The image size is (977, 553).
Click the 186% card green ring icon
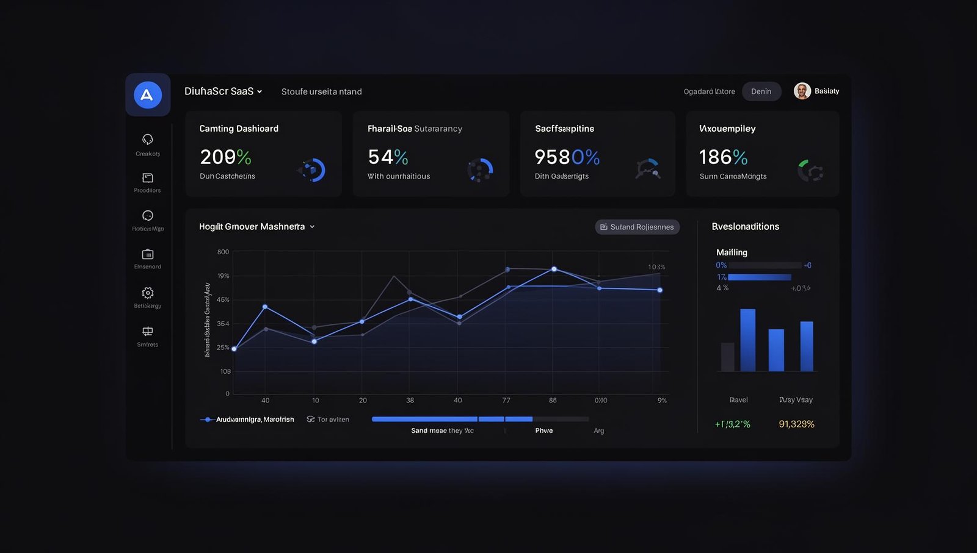[x=811, y=171]
